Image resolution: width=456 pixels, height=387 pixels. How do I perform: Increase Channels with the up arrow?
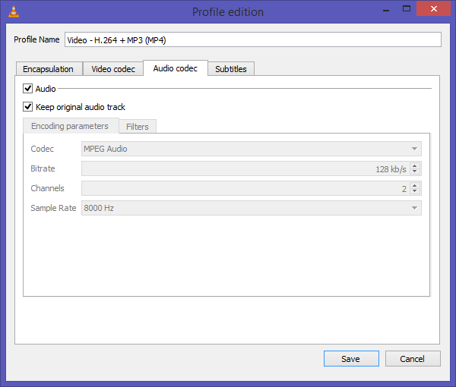pyautogui.click(x=415, y=185)
